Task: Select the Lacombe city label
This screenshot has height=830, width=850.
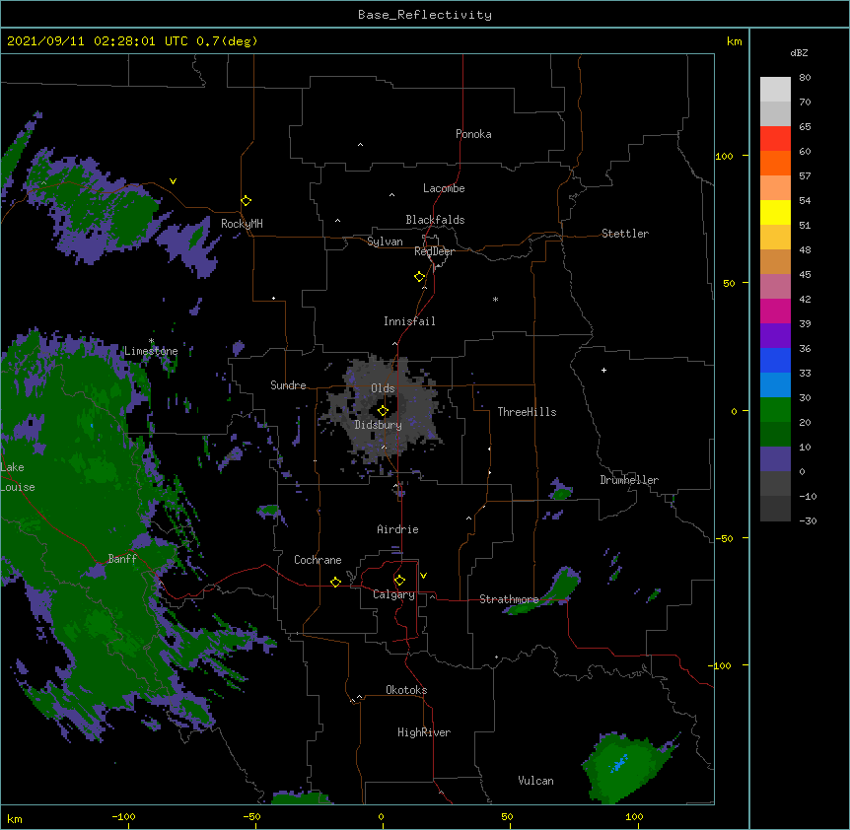Action: tap(444, 188)
